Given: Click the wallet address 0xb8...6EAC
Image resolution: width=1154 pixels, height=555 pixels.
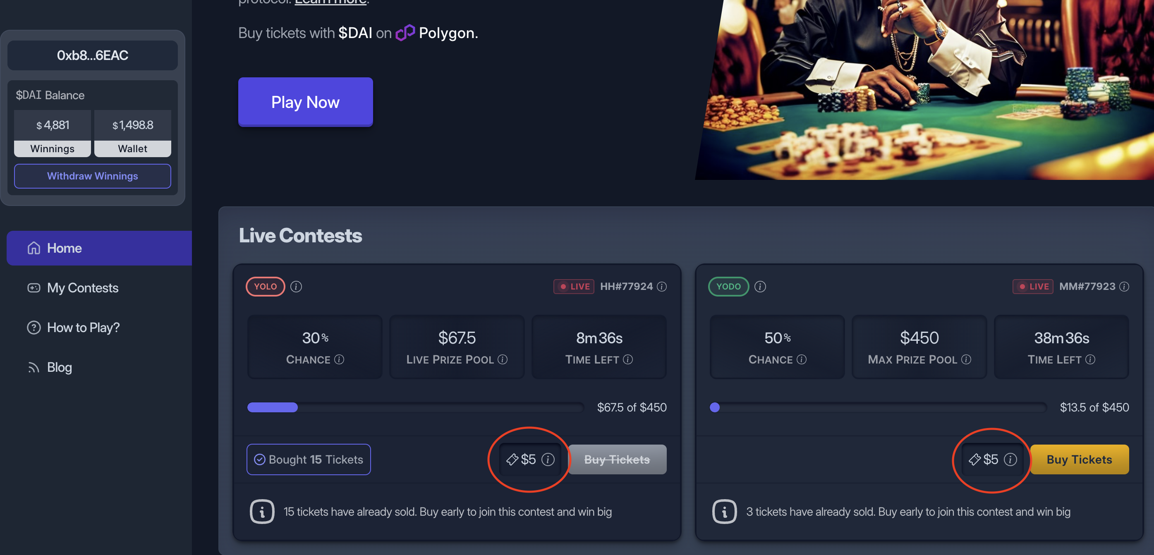Looking at the screenshot, I should click(92, 55).
